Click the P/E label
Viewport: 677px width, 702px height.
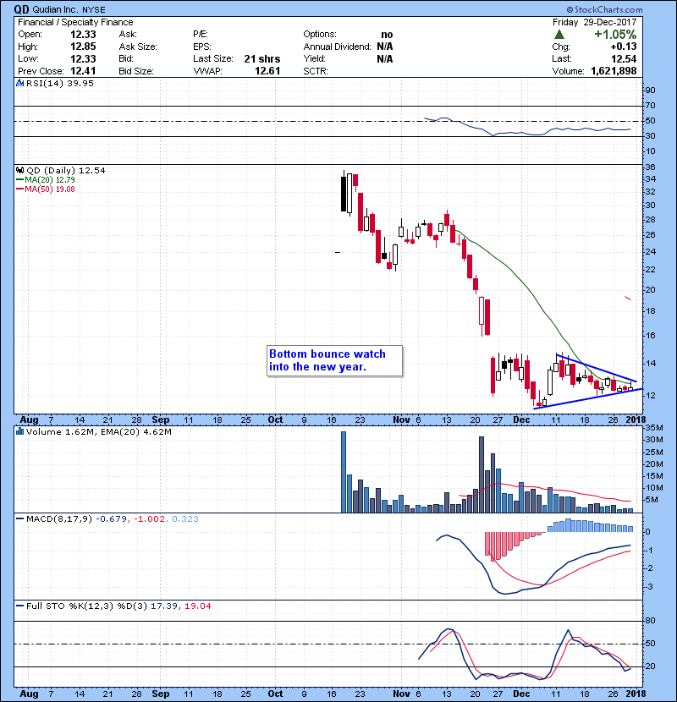[201, 35]
